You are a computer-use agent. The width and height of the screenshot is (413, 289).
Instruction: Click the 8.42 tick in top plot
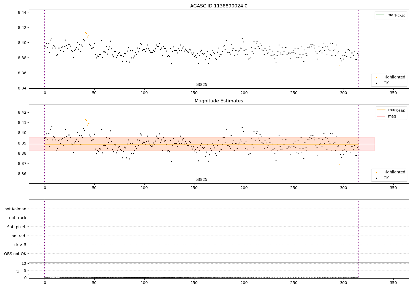pyautogui.click(x=23, y=28)
